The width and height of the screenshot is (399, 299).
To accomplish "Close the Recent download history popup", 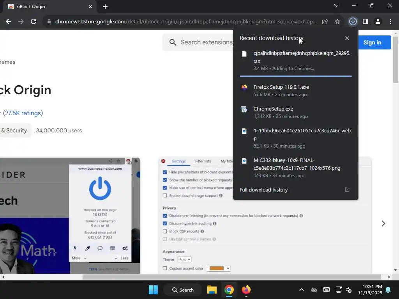I will pyautogui.click(x=347, y=38).
